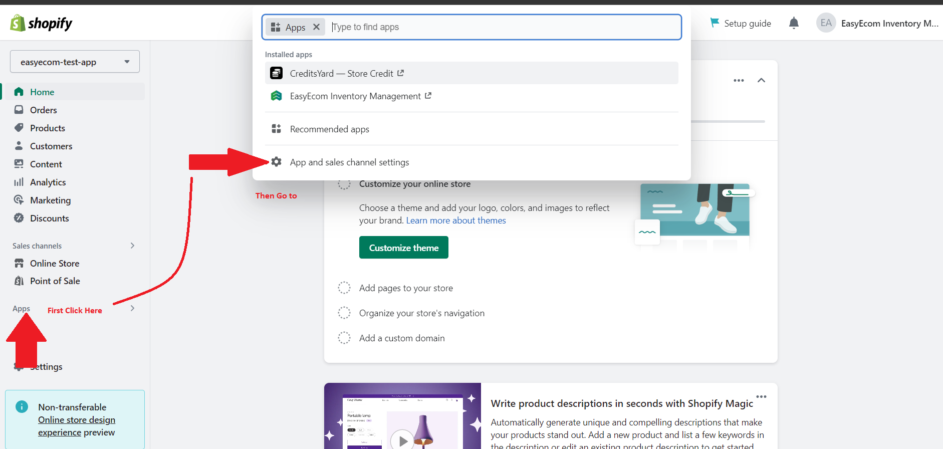Click the Content icon in sidebar
The width and height of the screenshot is (943, 449).
(x=19, y=164)
